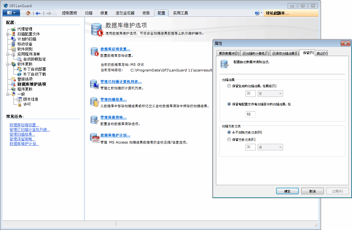Click the 移动设备 tree icon
The image size is (352, 230).
[13, 44]
